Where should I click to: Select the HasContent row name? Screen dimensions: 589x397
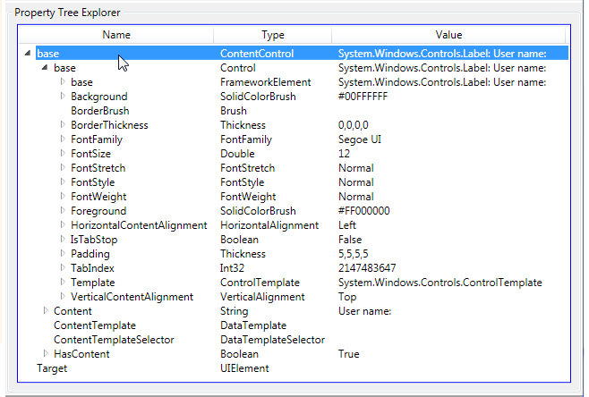(81, 354)
